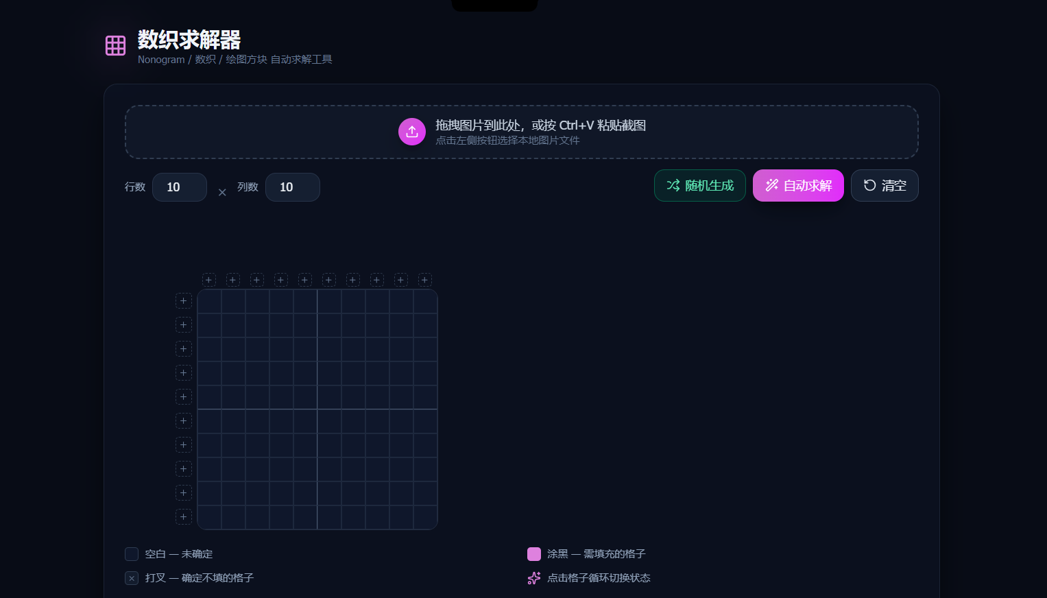Click the magenta upload image icon
The height and width of the screenshot is (598, 1047).
[412, 132]
